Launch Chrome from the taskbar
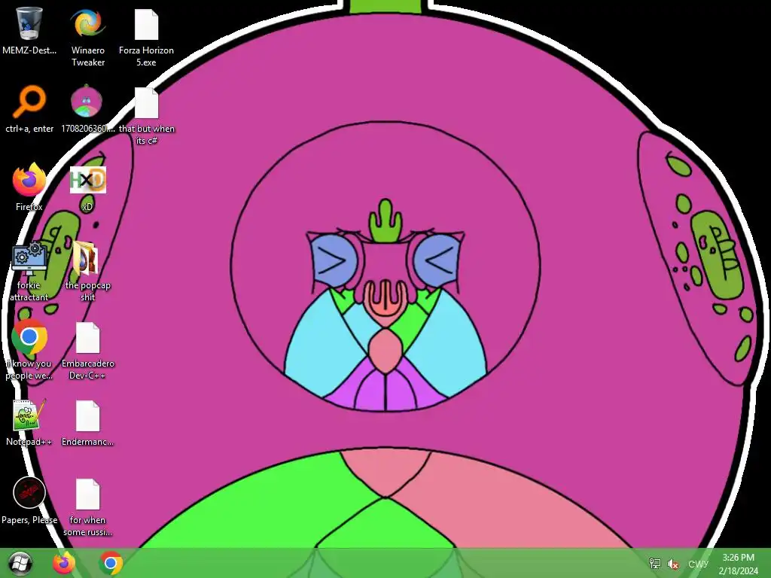Screen dimensions: 771x578 coord(111,563)
